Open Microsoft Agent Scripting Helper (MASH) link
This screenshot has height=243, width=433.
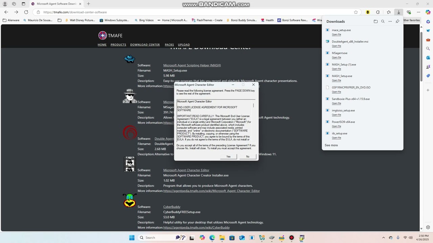(192, 65)
